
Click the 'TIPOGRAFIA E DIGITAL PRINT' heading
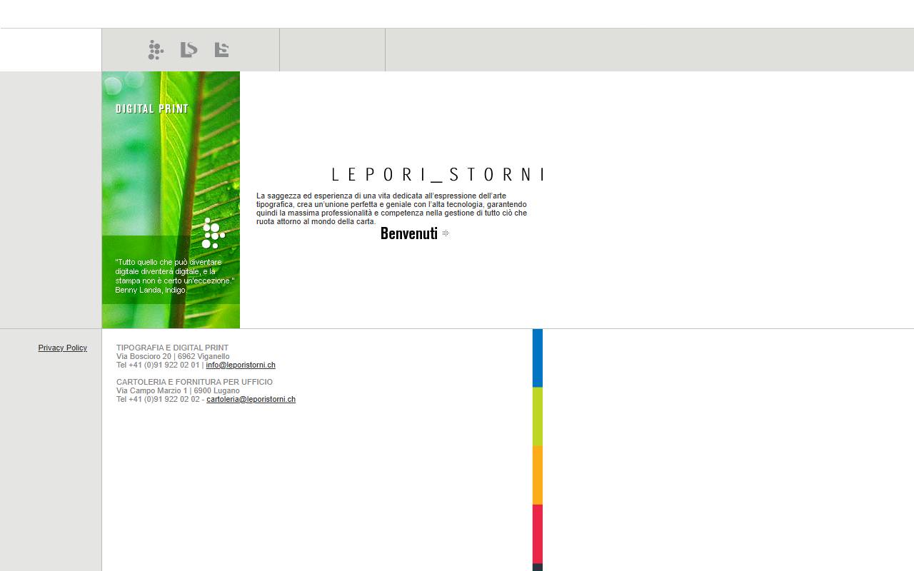pos(172,348)
